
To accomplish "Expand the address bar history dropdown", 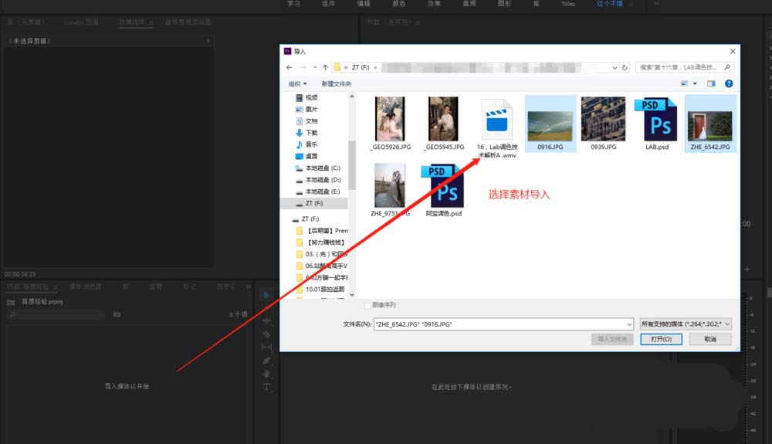I will click(615, 67).
